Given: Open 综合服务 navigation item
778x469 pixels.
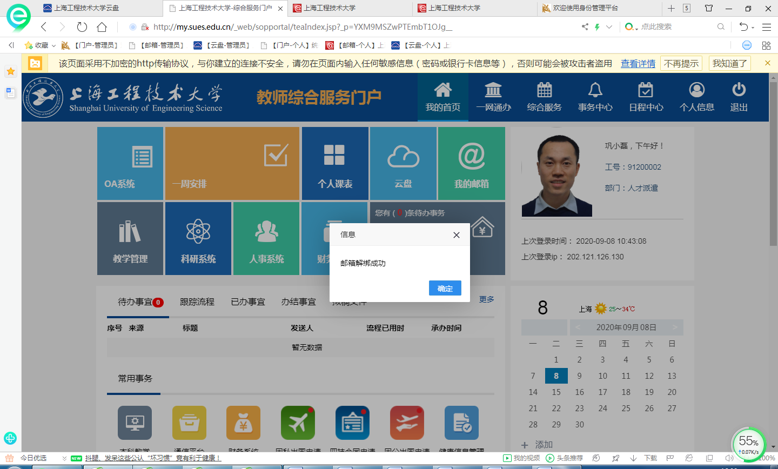Looking at the screenshot, I should point(545,97).
